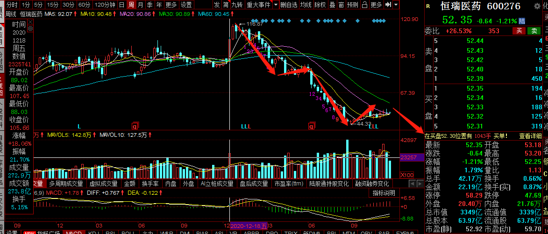Click the red 买 buy button

click(x=520, y=31)
